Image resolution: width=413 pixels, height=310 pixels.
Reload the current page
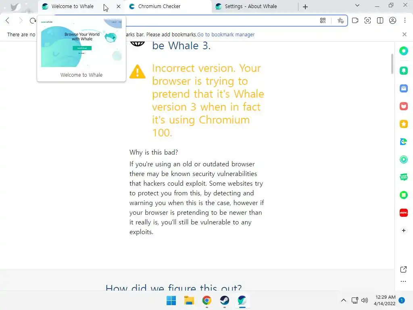point(33,21)
